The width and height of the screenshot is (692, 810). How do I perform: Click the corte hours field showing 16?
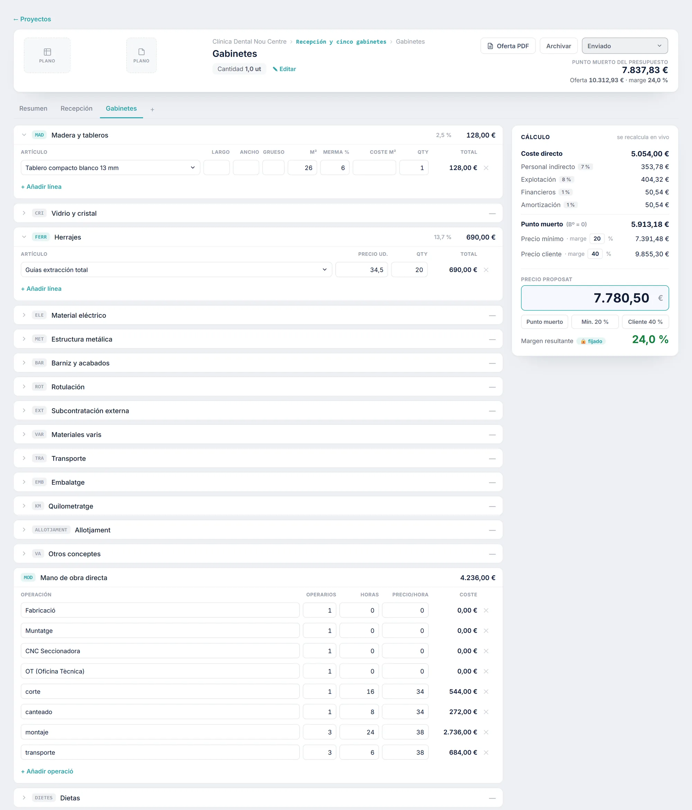[359, 692]
